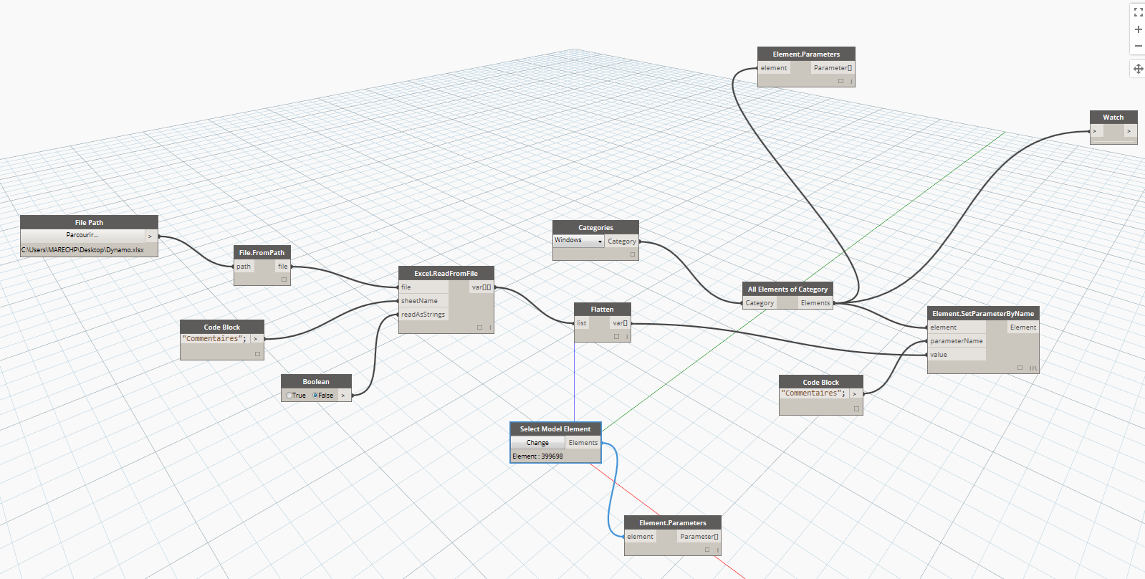Select the False radio button

[315, 396]
